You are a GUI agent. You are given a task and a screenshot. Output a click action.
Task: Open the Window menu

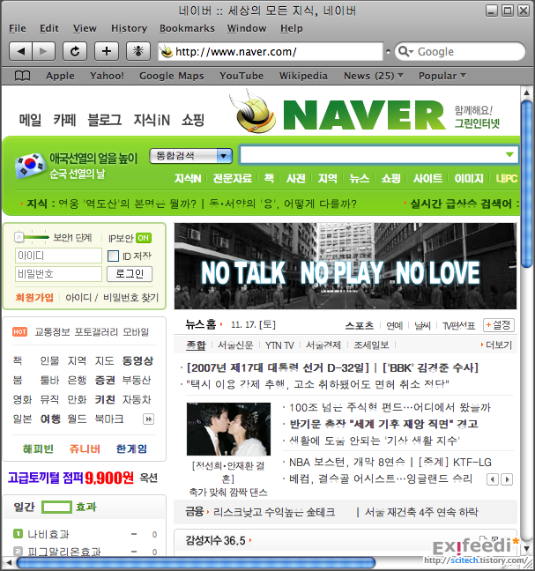(x=247, y=28)
